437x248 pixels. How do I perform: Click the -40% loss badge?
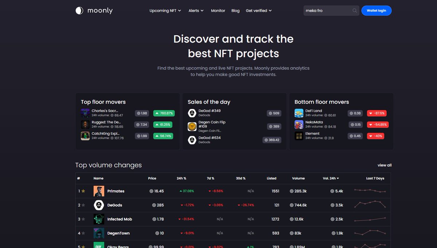point(375,136)
